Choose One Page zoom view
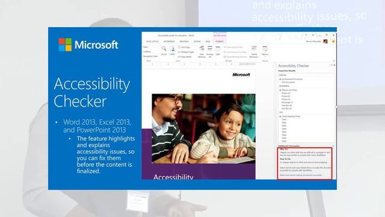The width and height of the screenshot is (385, 217). click(184, 47)
